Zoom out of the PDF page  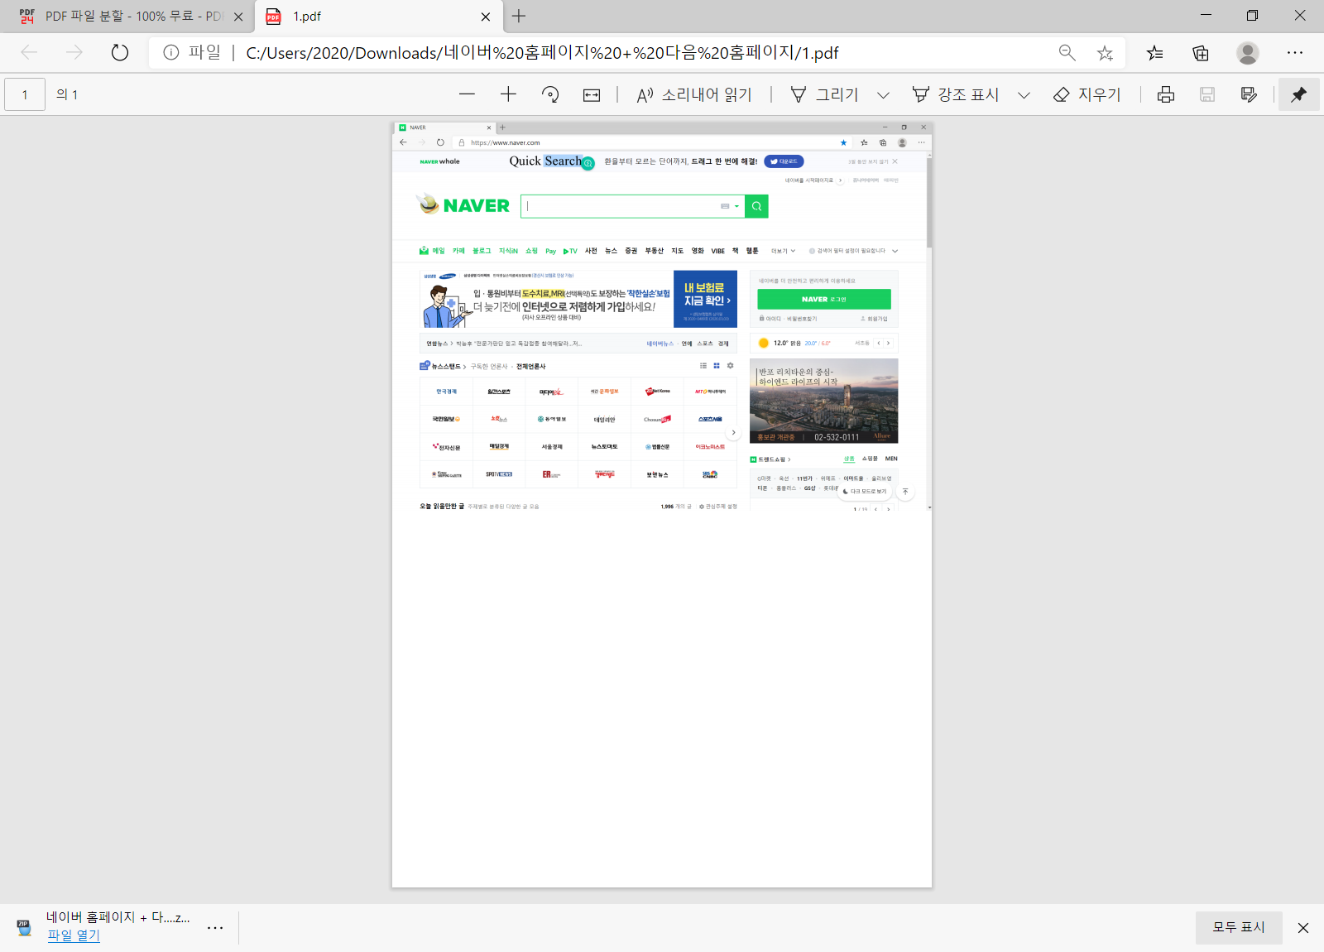click(467, 94)
